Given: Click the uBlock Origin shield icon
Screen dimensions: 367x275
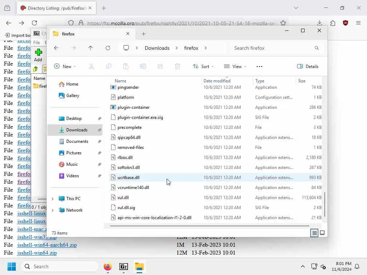Looking at the screenshot, I should point(345,23).
